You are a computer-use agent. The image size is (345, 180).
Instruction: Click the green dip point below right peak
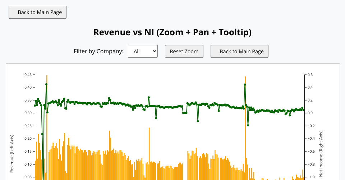(x=248, y=125)
